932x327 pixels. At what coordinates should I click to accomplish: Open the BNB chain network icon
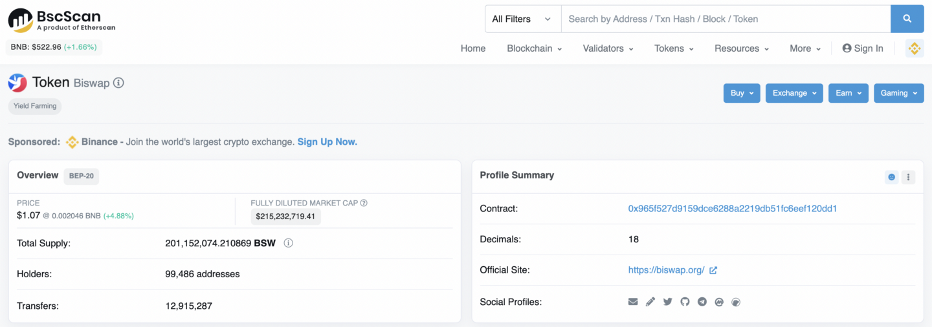(x=914, y=48)
